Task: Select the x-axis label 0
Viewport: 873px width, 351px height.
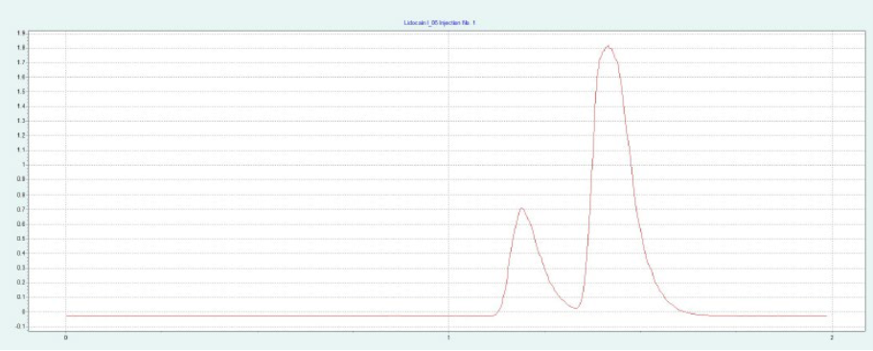Action: (66, 337)
